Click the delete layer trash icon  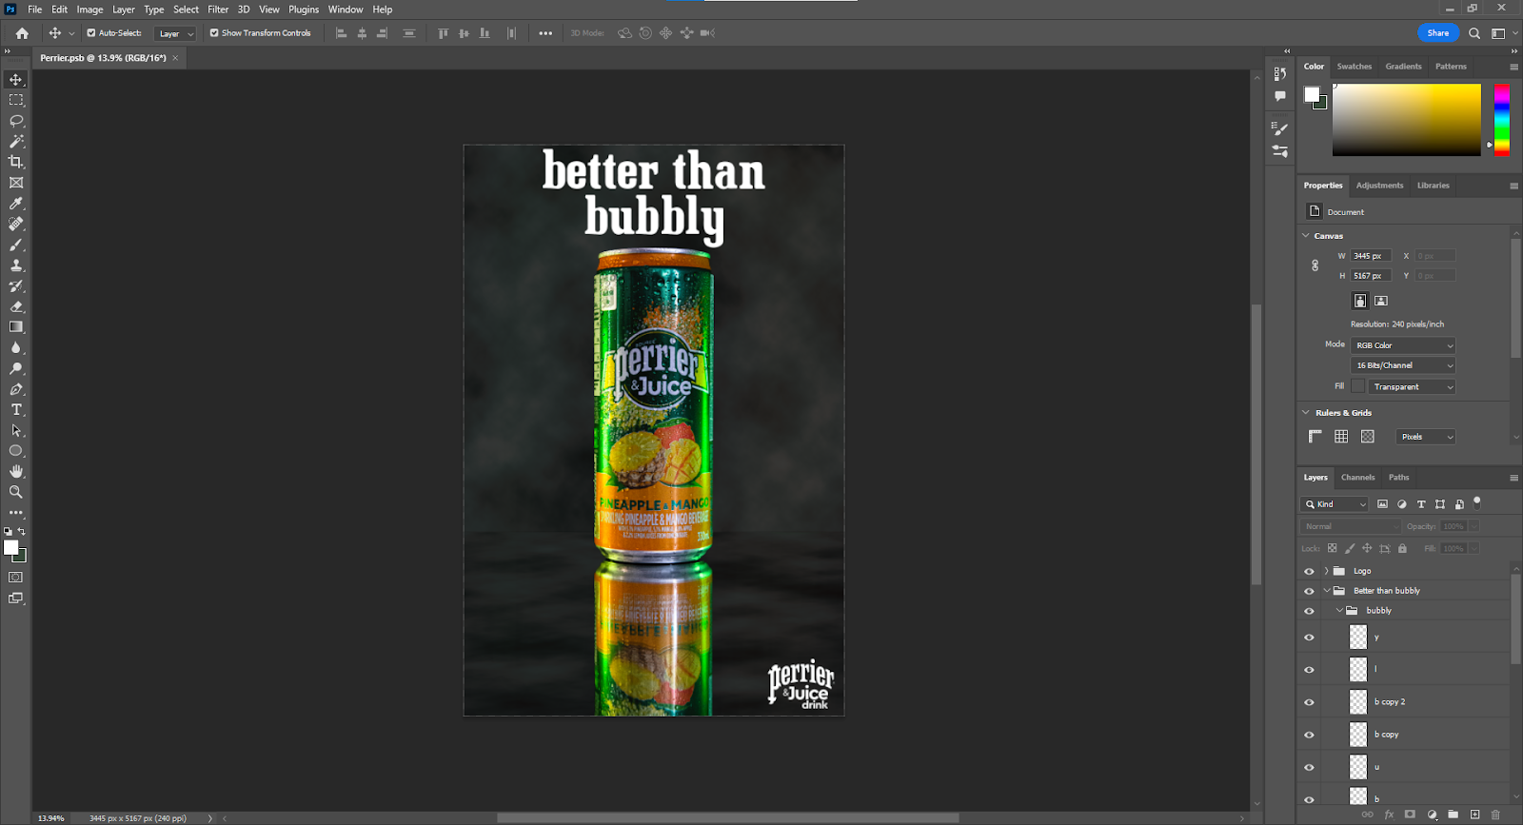pos(1495,815)
